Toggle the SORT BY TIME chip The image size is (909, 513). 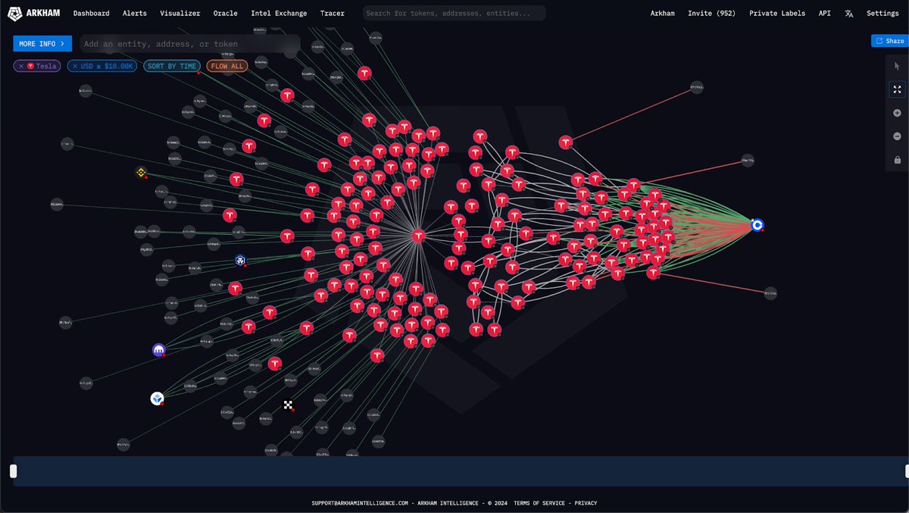(x=172, y=66)
